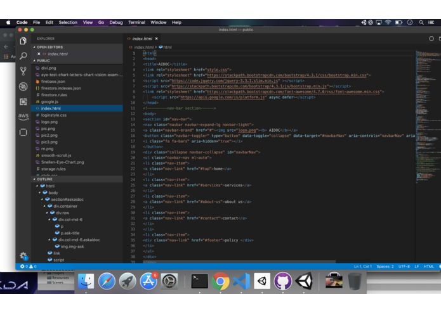The width and height of the screenshot is (441, 313).
Task: Launch Safari from the Dock
Action: click(x=107, y=281)
